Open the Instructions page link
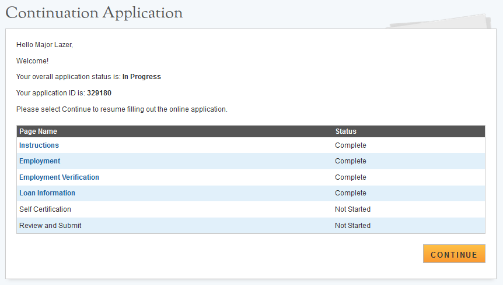The width and height of the screenshot is (503, 285). pos(39,145)
